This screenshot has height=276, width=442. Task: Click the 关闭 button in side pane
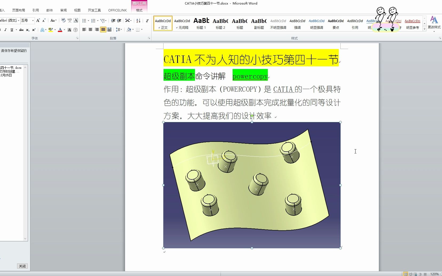click(22, 266)
